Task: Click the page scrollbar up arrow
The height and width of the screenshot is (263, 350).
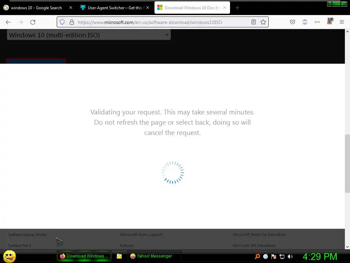Action: 347,32
